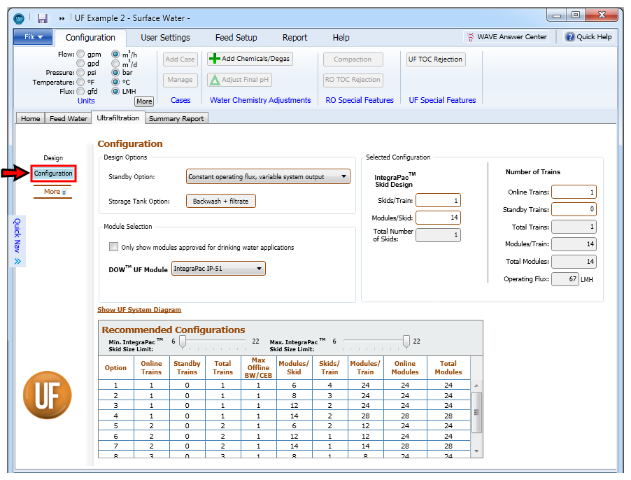This screenshot has width=631, height=480.
Task: Expand the Quick Nav side panel
Action: tap(17, 241)
